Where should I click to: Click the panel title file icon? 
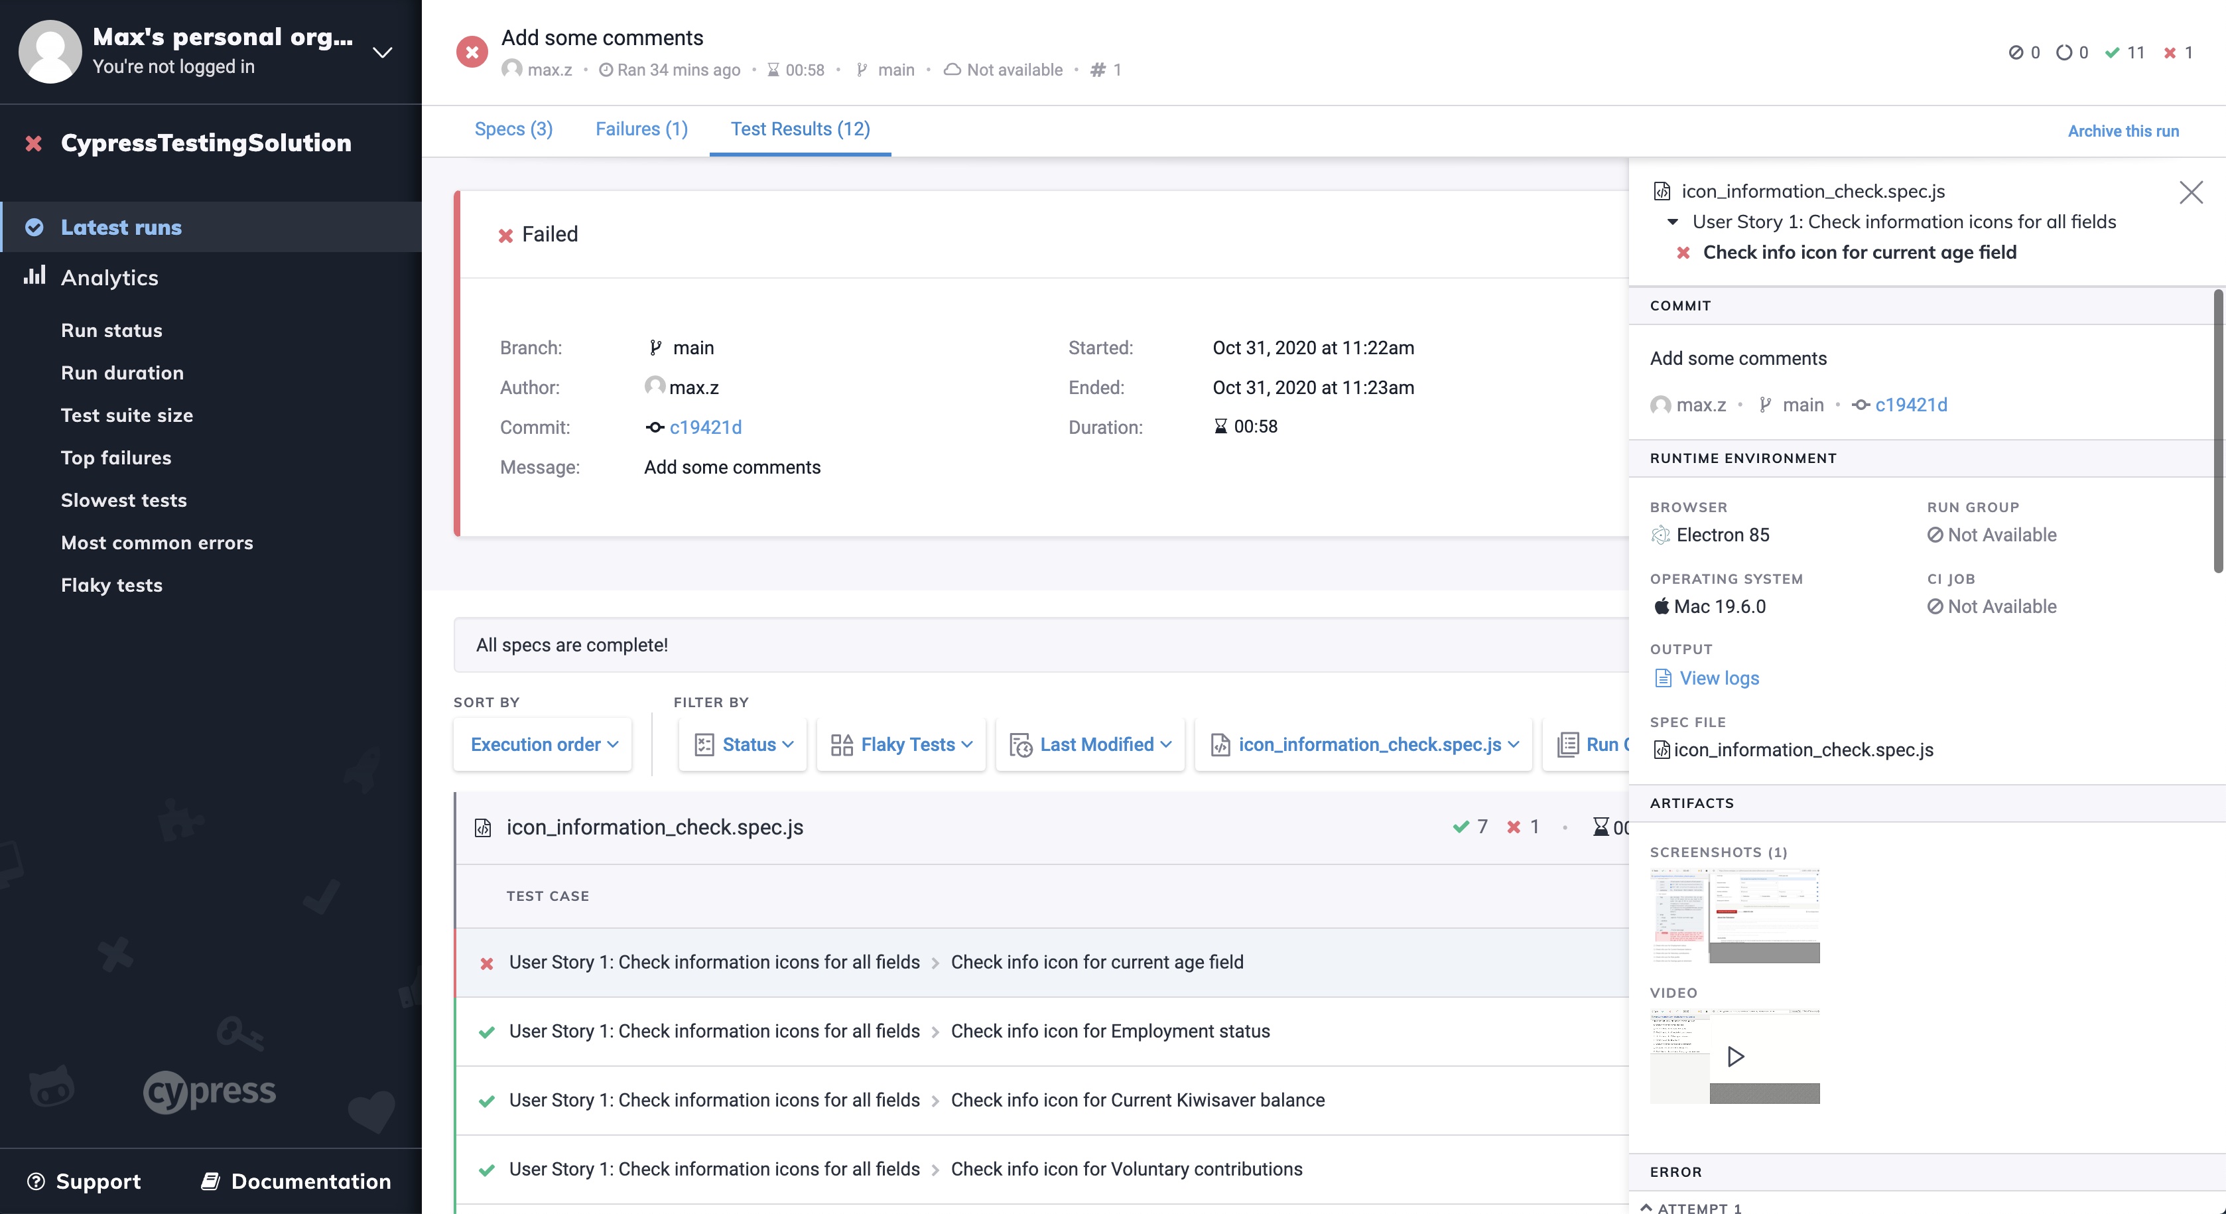click(x=1662, y=191)
